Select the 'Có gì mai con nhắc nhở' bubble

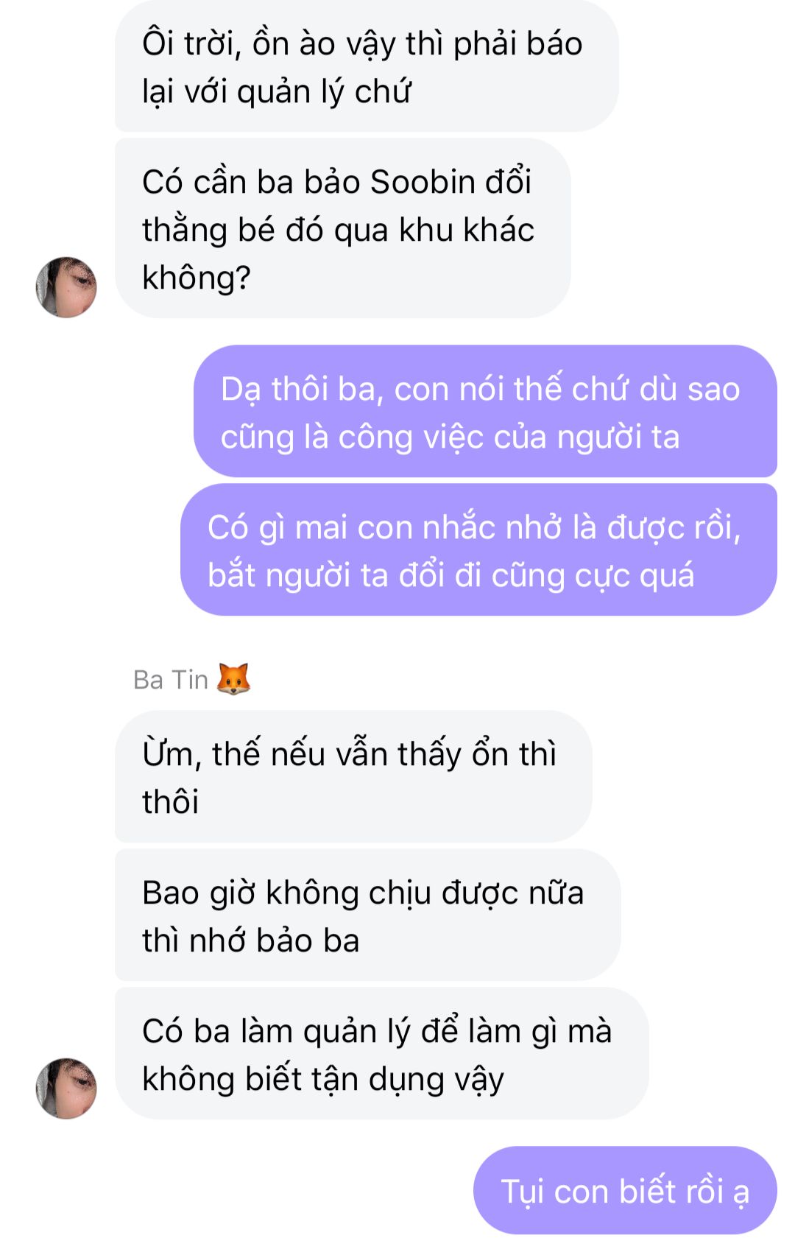pos(478,549)
